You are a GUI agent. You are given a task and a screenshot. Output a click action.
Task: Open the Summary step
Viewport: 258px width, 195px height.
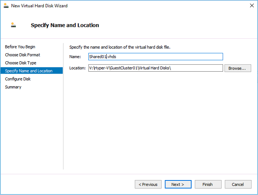(13, 87)
